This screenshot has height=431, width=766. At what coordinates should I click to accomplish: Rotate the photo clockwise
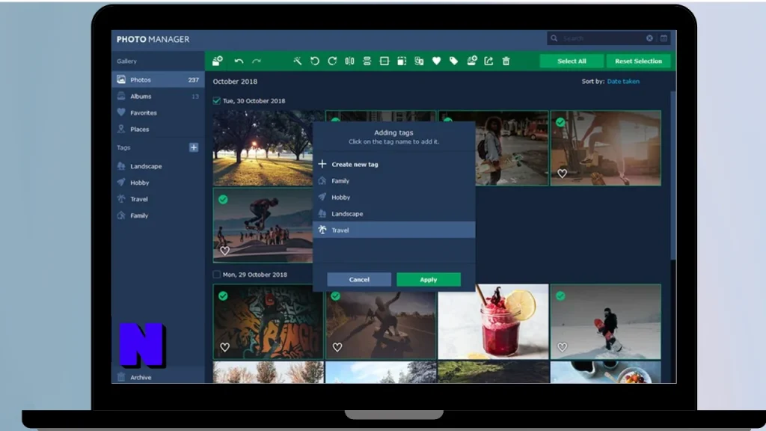coord(332,61)
